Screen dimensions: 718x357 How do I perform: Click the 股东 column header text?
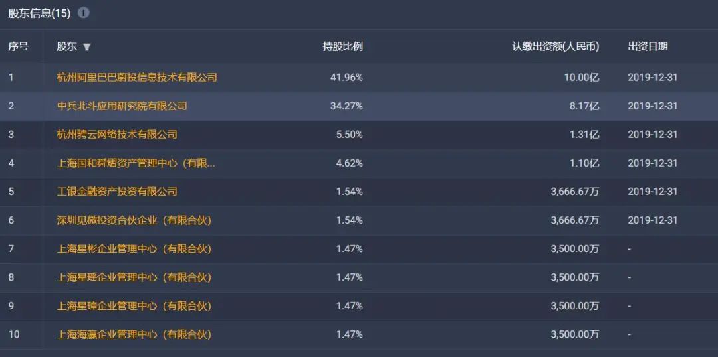point(66,46)
